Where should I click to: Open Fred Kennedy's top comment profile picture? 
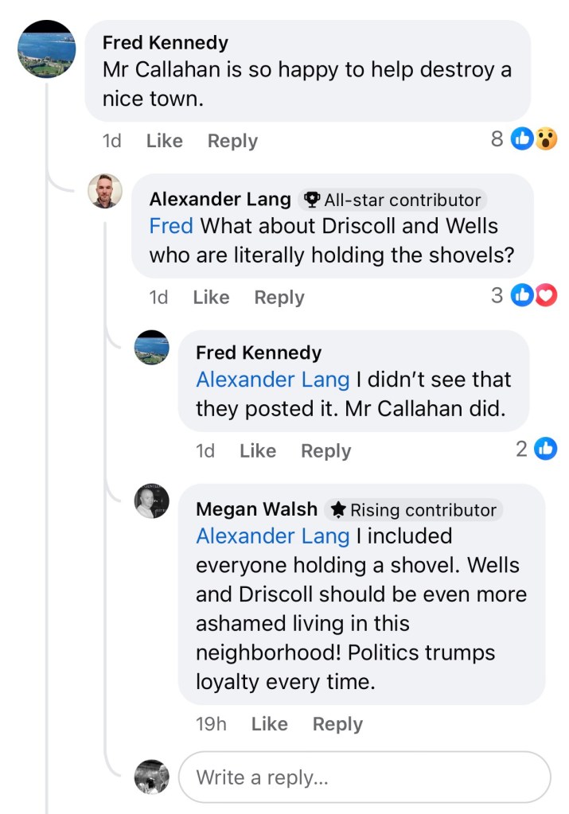click(x=47, y=49)
